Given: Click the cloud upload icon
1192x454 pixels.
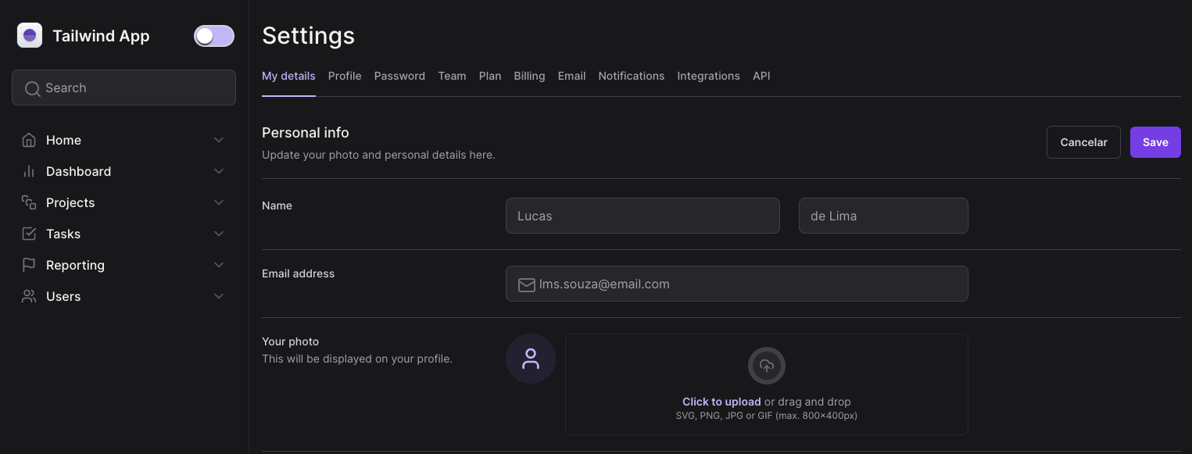Looking at the screenshot, I should click(766, 366).
